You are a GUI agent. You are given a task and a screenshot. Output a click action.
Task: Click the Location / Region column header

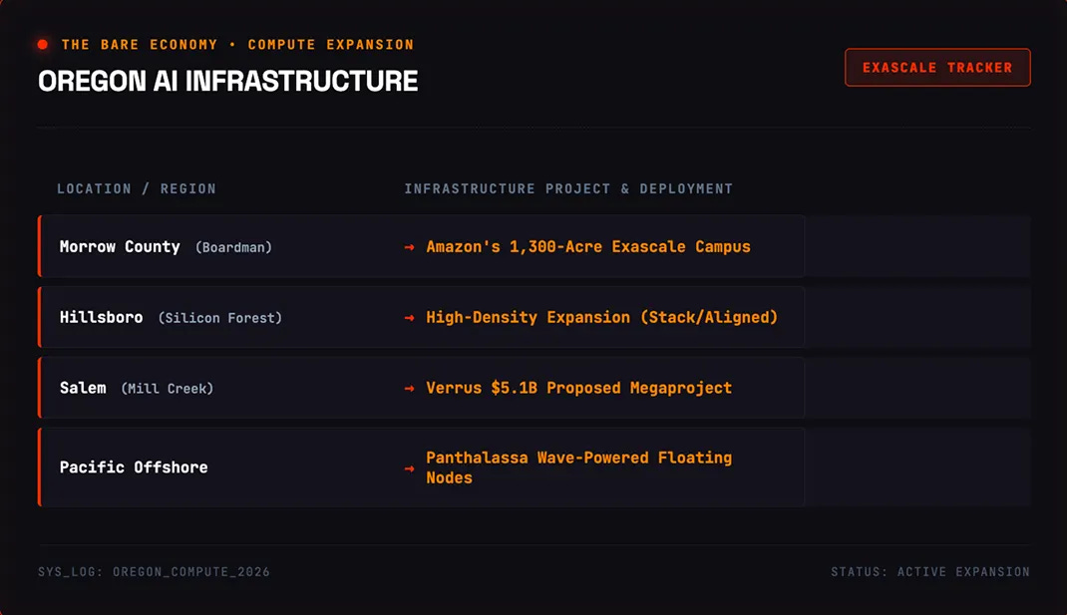136,188
